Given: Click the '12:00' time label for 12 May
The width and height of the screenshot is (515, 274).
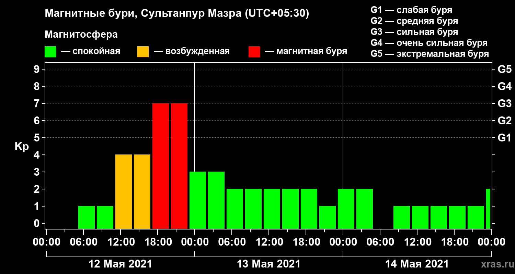Looking at the screenshot, I should [121, 242].
